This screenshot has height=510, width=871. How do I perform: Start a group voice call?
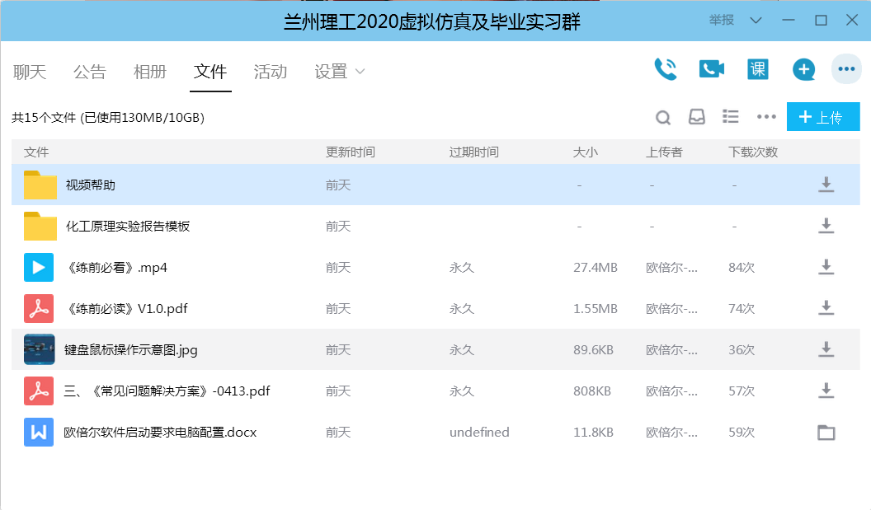pos(665,69)
